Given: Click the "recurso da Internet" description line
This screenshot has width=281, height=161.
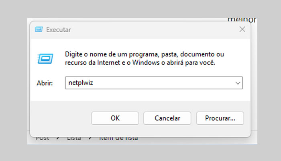Looking at the screenshot, I should tap(140, 63).
